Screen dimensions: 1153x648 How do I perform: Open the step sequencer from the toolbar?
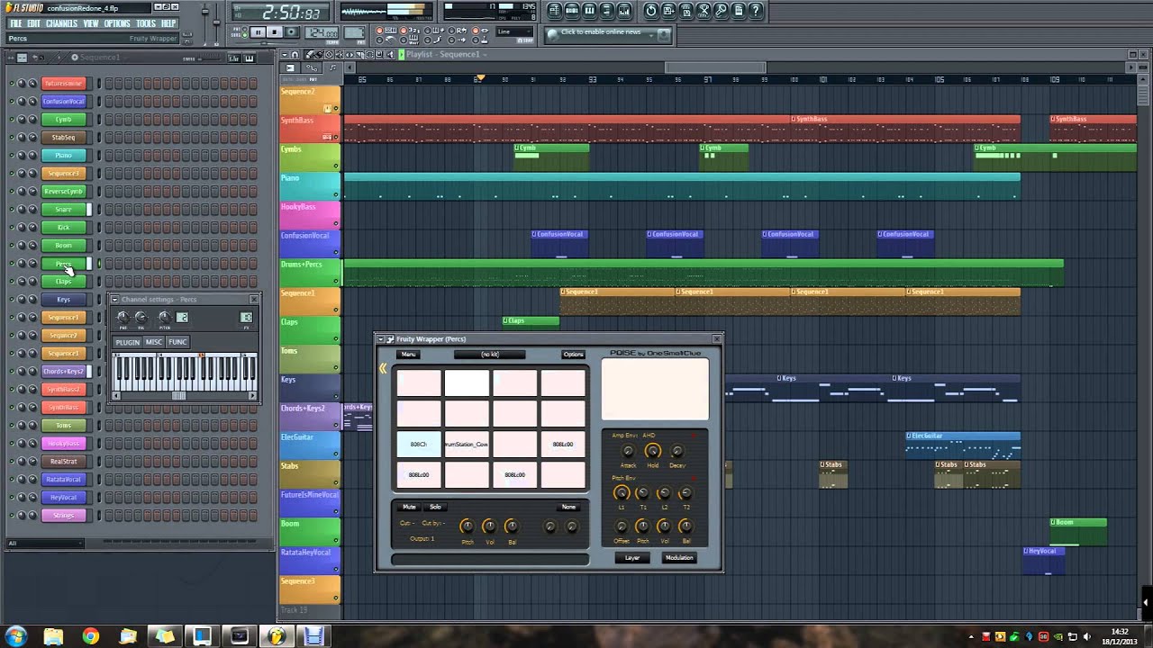point(572,11)
